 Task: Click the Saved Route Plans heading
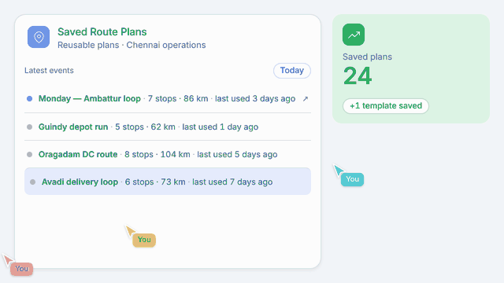pyautogui.click(x=102, y=31)
